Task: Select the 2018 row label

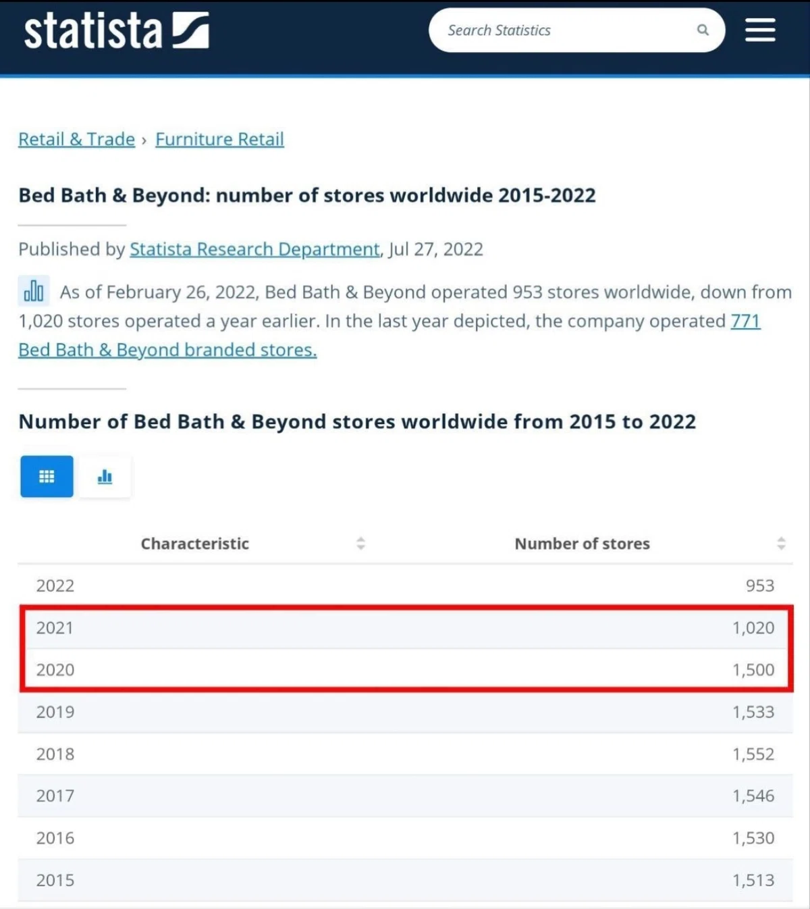Action: point(55,754)
